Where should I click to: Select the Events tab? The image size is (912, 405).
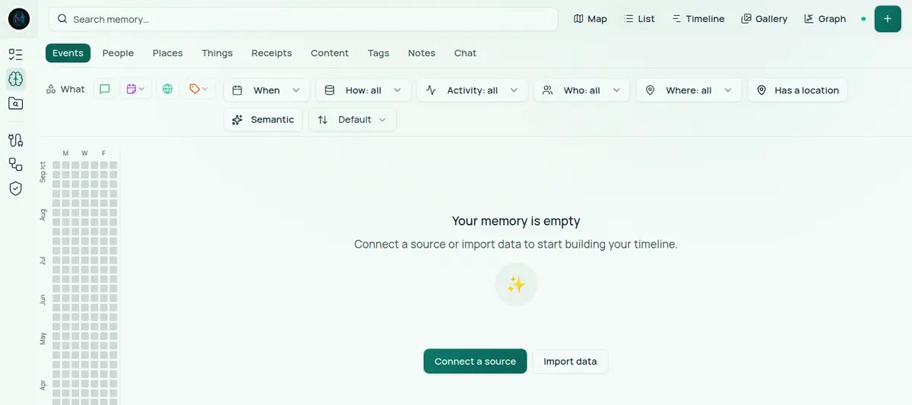click(x=68, y=52)
